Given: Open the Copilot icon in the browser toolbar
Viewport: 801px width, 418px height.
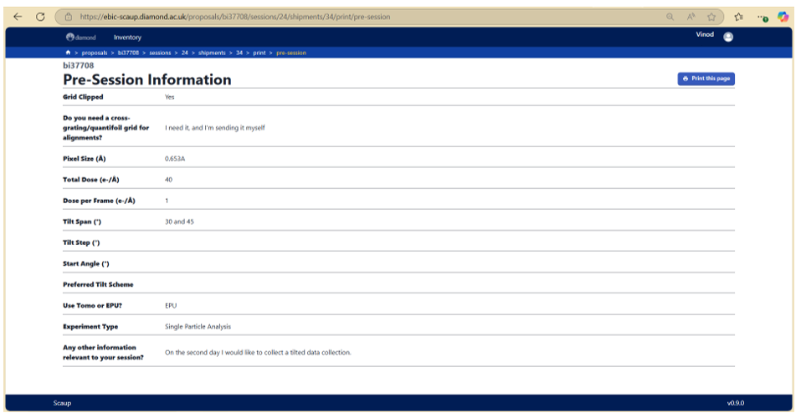Looking at the screenshot, I should (783, 17).
